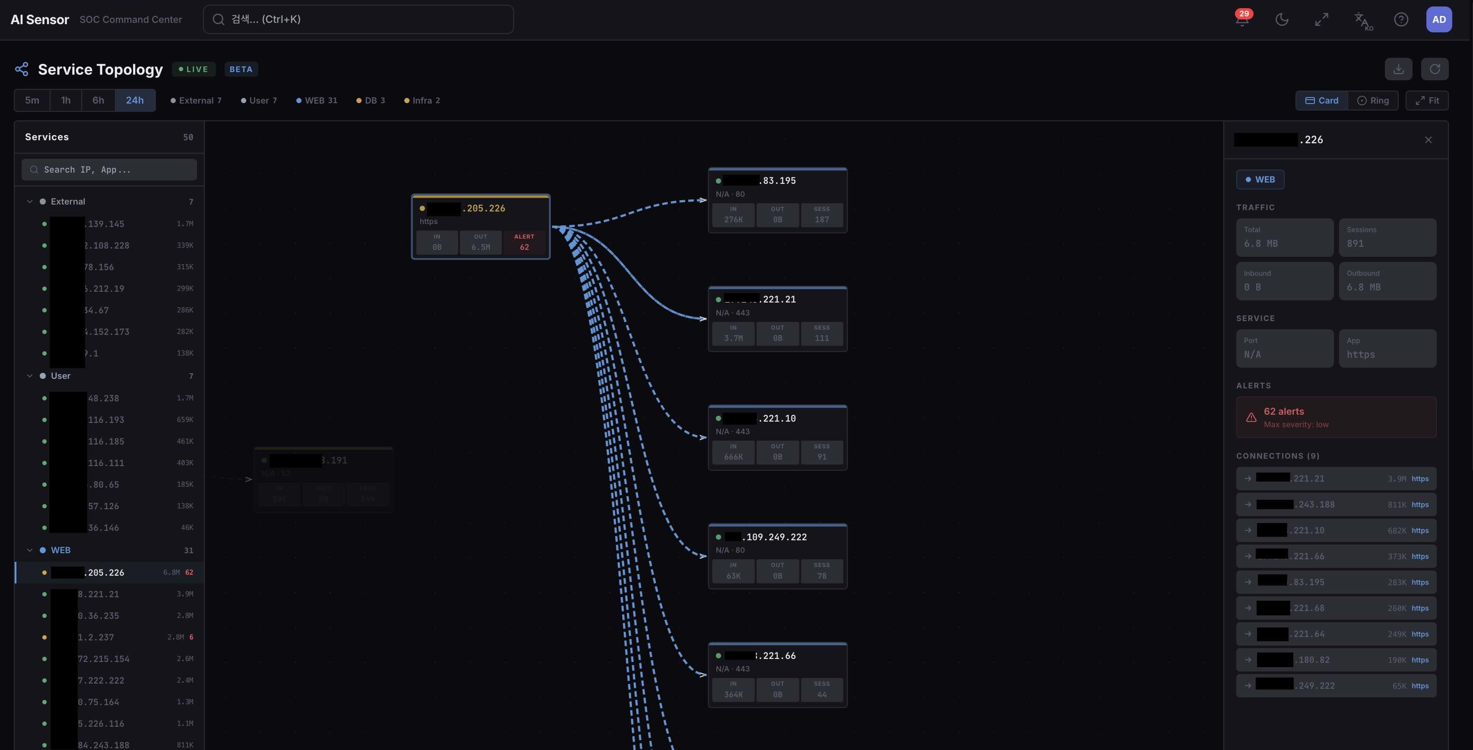Open connection .221.10 with 682K
The height and width of the screenshot is (750, 1473).
point(1336,531)
